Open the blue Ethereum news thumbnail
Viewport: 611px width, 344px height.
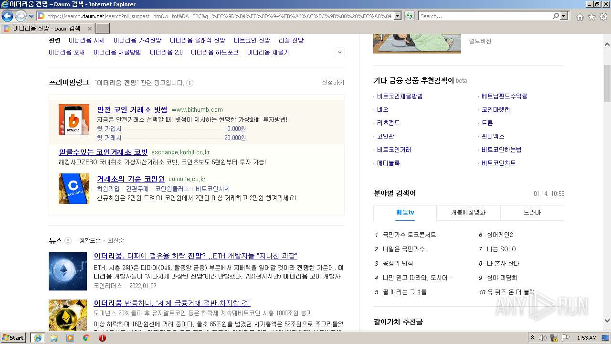[x=68, y=271]
